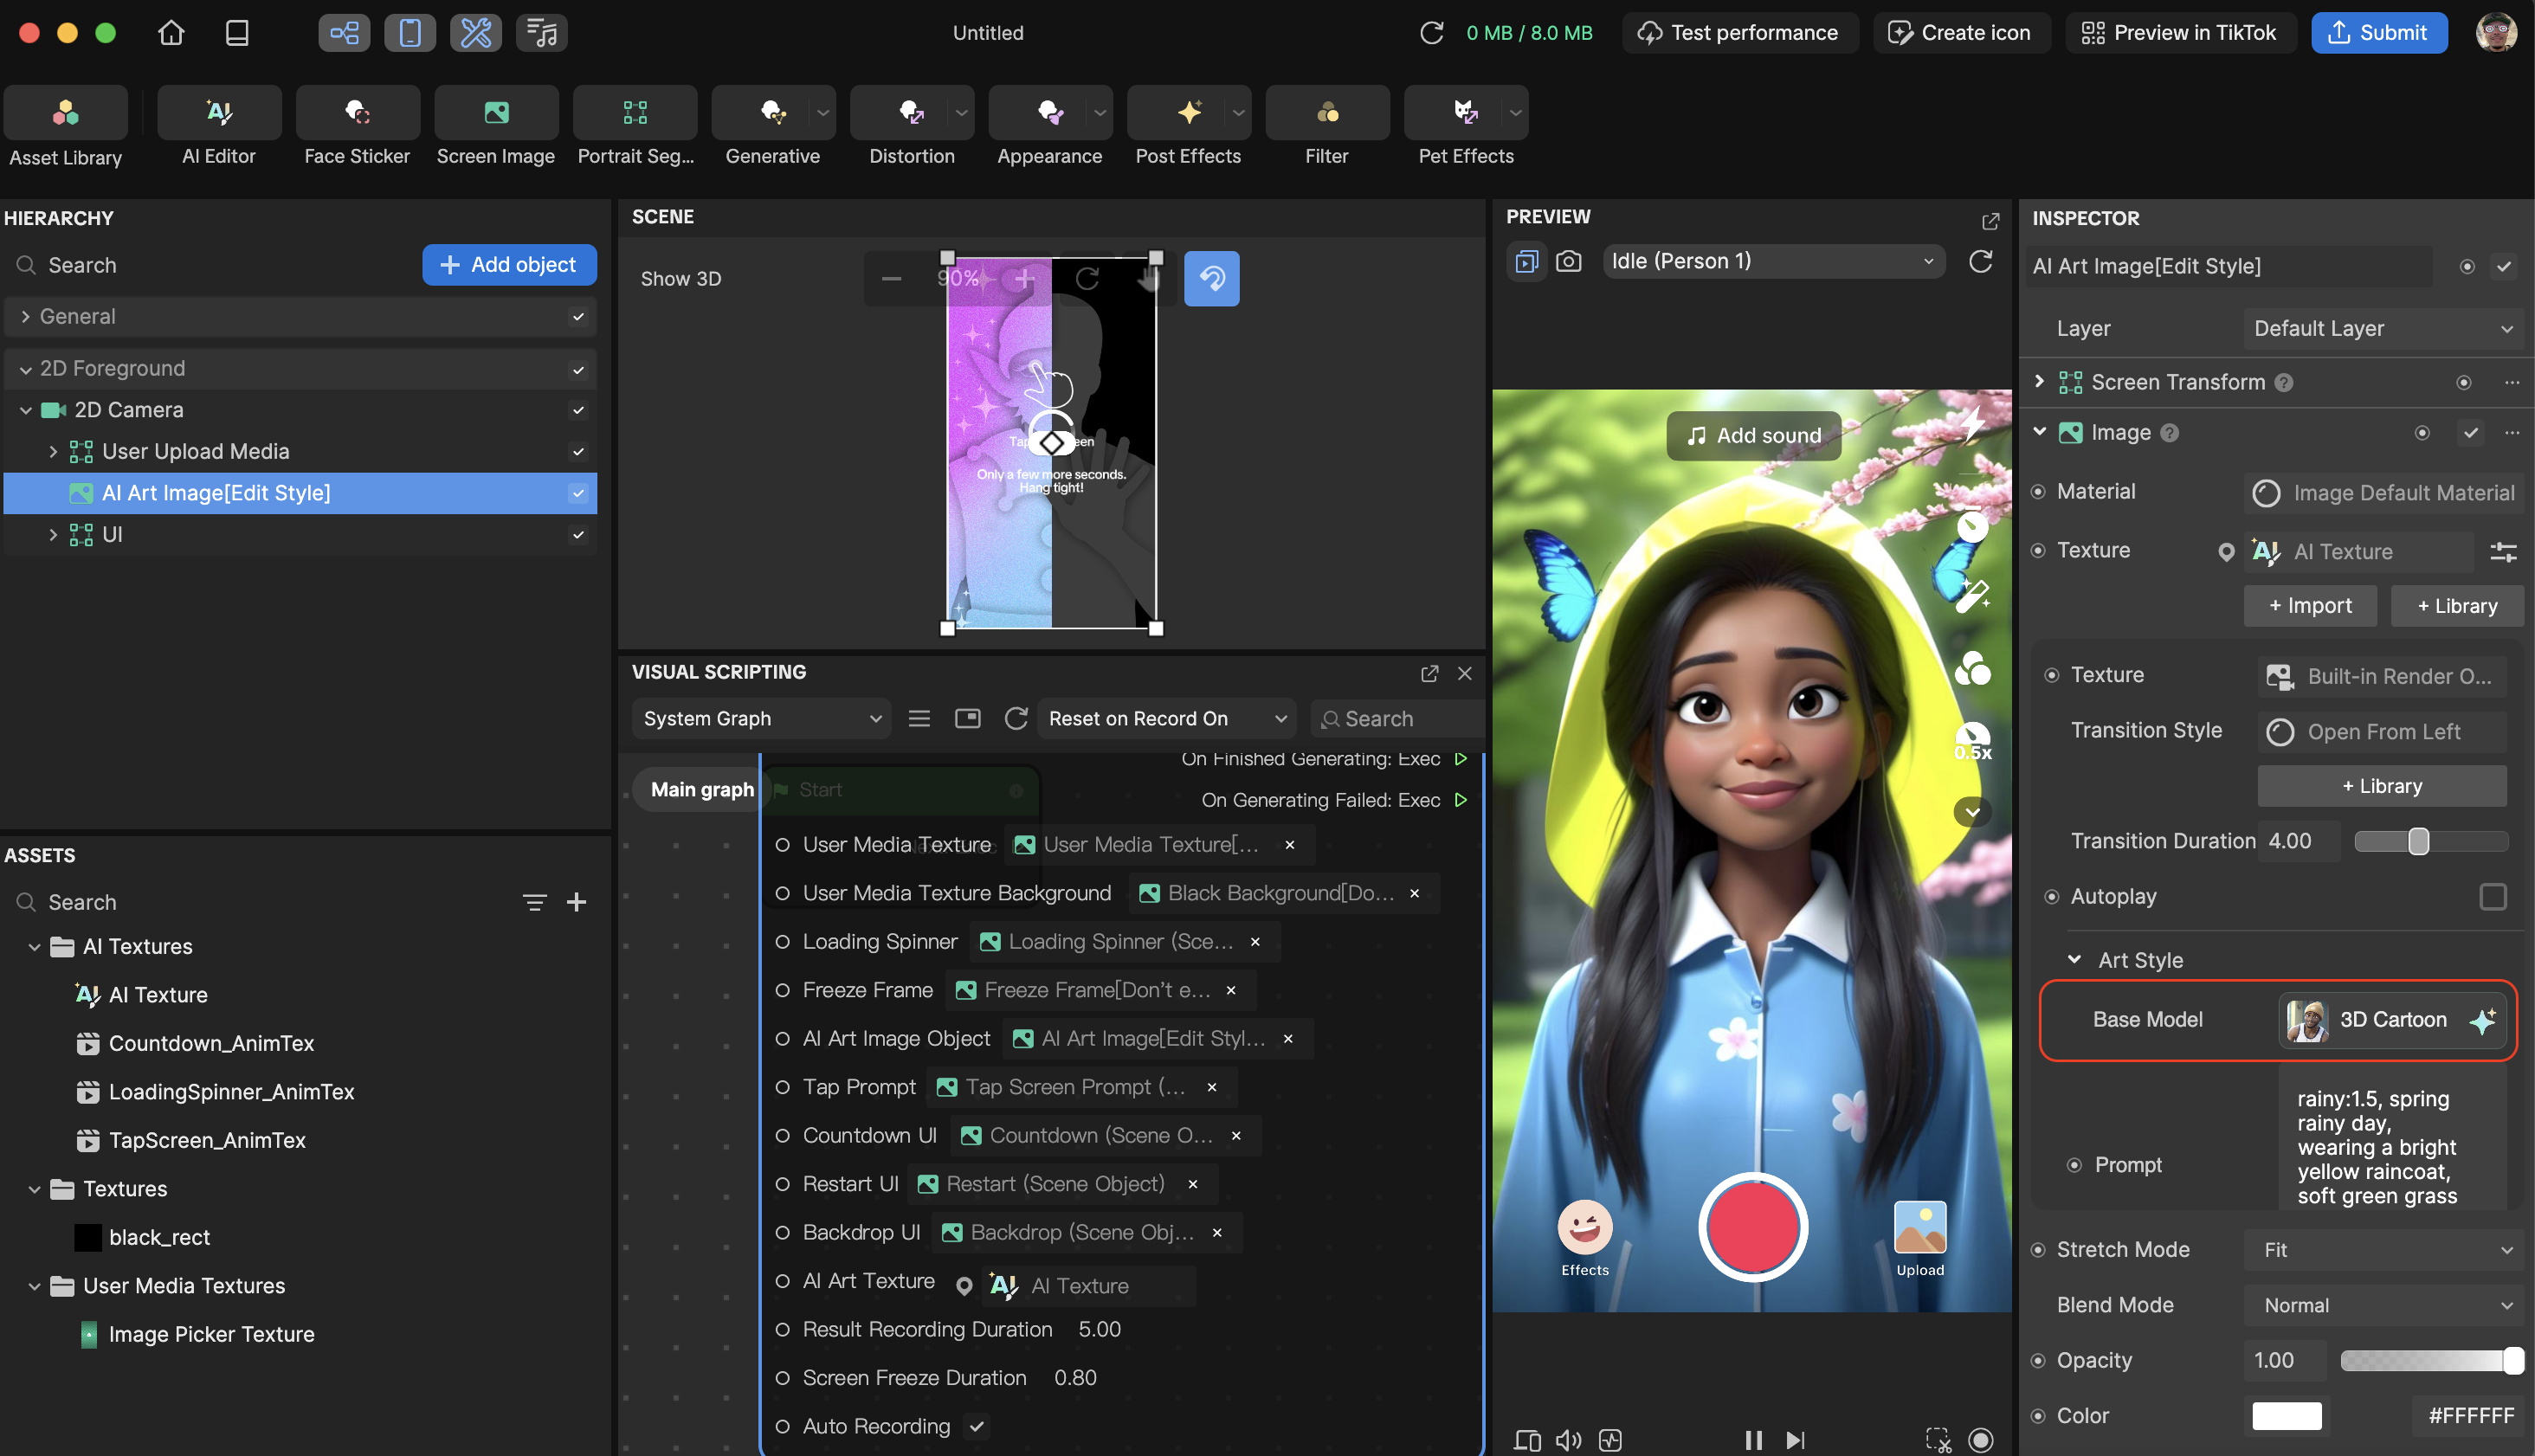
Task: Close the Visual Scripting panel
Action: coord(1465,673)
